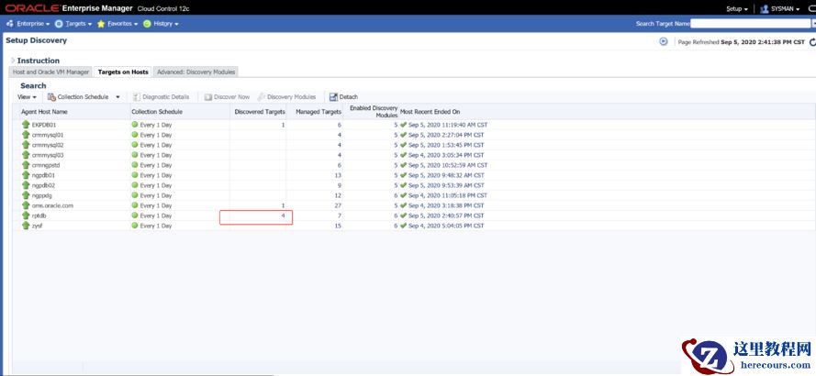Image resolution: width=816 pixels, height=376 pixels.
Task: Click the Search Target Name input field
Action: pyautogui.click(x=751, y=23)
